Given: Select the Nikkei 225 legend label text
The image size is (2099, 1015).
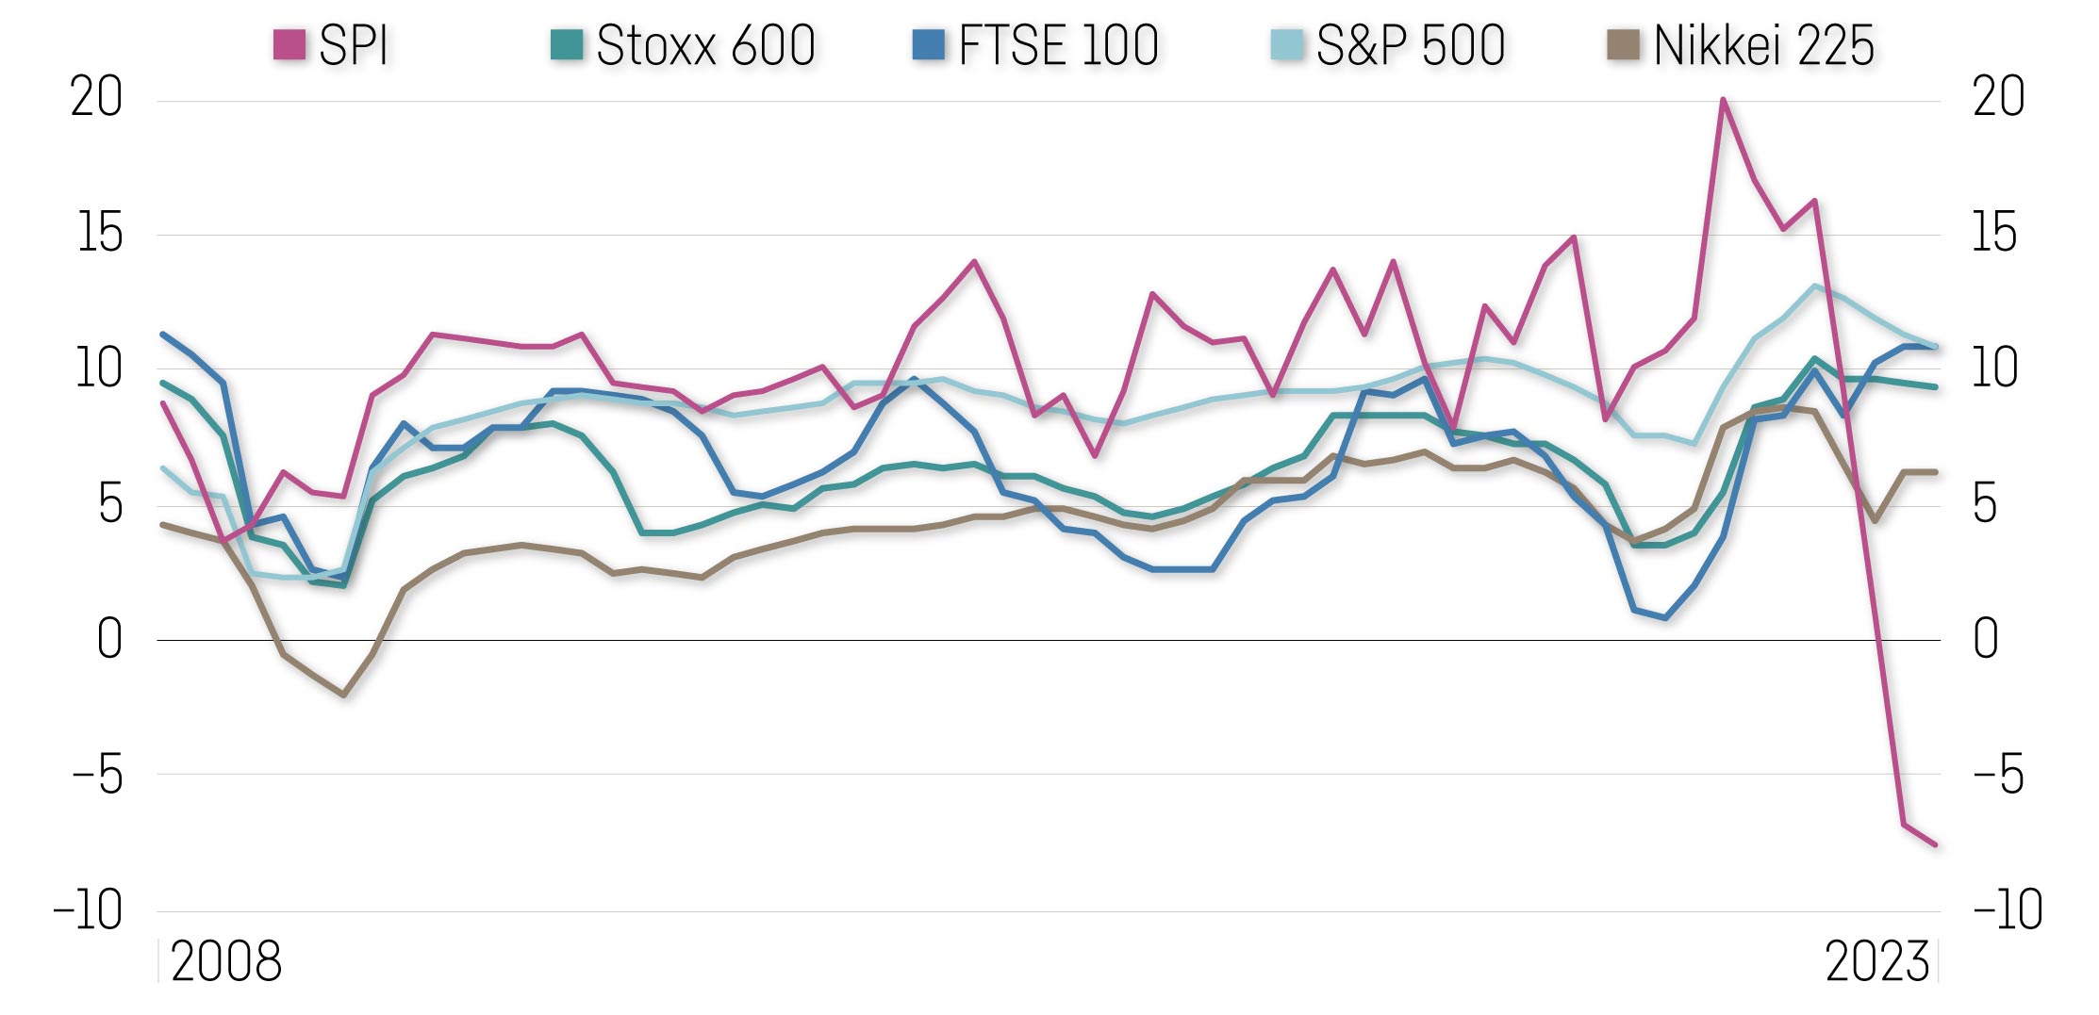Looking at the screenshot, I should [x=1763, y=45].
